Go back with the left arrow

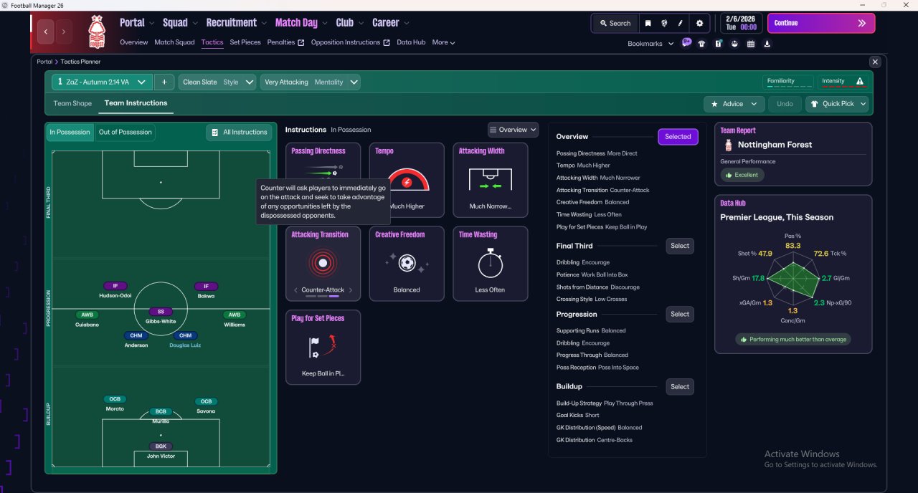click(47, 32)
